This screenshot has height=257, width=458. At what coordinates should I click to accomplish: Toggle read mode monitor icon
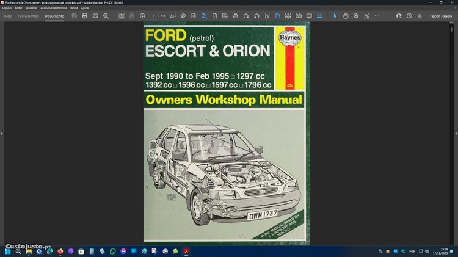(x=309, y=16)
